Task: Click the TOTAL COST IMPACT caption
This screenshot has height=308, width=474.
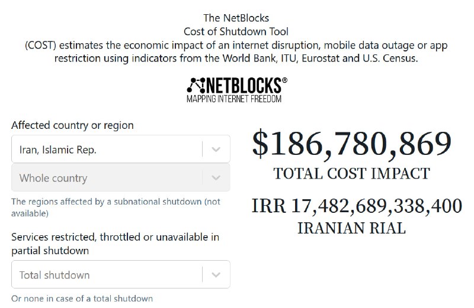Action: 351,174
